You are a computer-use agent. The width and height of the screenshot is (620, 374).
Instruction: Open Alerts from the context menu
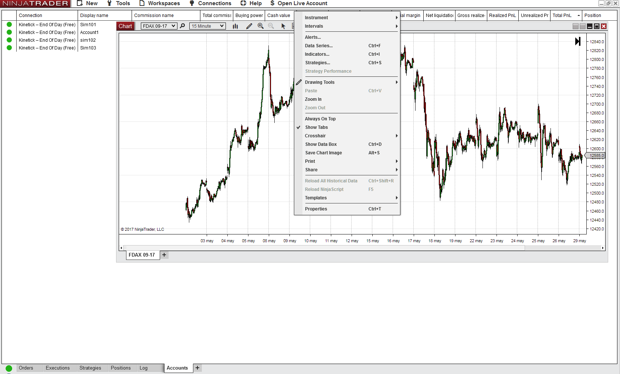[x=347, y=37]
